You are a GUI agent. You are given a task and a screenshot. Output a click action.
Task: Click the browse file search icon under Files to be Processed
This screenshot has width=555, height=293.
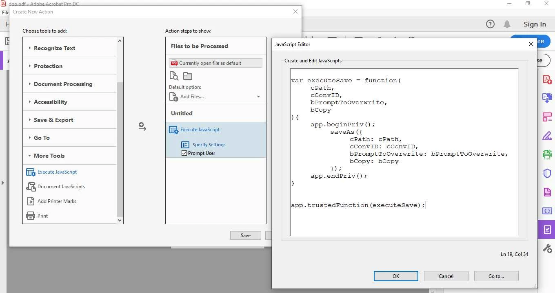(174, 76)
